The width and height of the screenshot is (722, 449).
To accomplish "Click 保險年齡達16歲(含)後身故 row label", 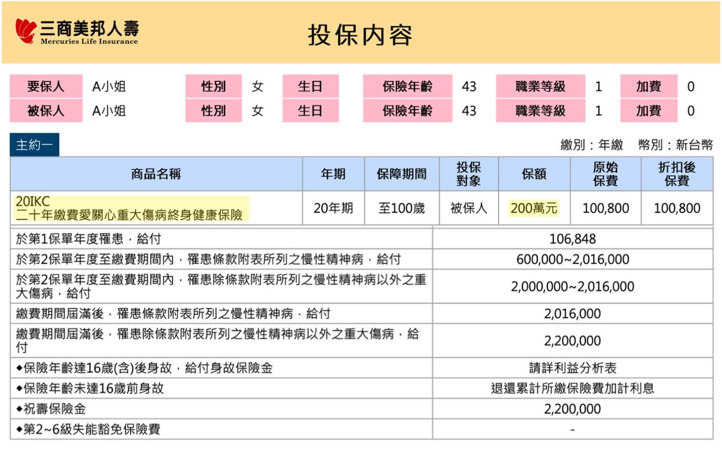I will pos(144,368).
